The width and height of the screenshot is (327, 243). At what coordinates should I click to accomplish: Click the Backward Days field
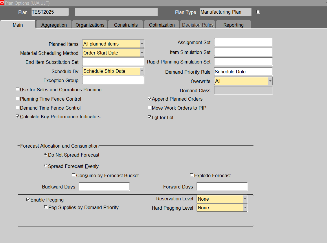coord(104,186)
